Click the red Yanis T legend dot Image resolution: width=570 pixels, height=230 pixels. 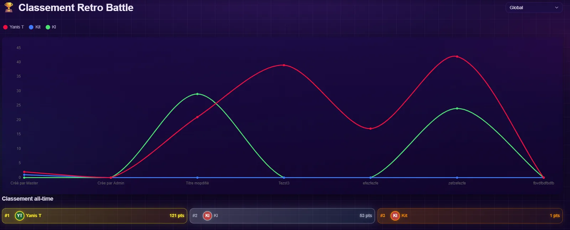[5, 27]
